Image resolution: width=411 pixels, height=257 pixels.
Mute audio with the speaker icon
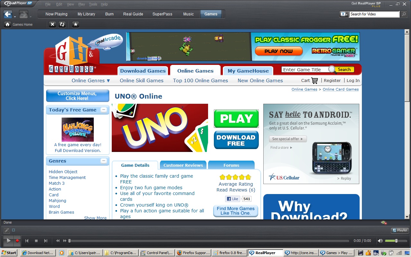click(x=380, y=241)
